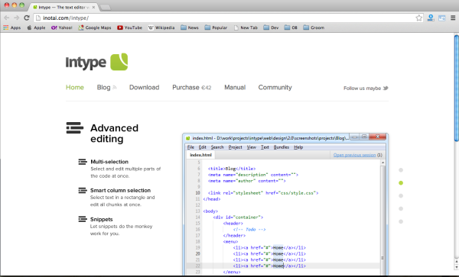Click the Advanced editing heading icon
459x277 pixels.
[x=75, y=128]
